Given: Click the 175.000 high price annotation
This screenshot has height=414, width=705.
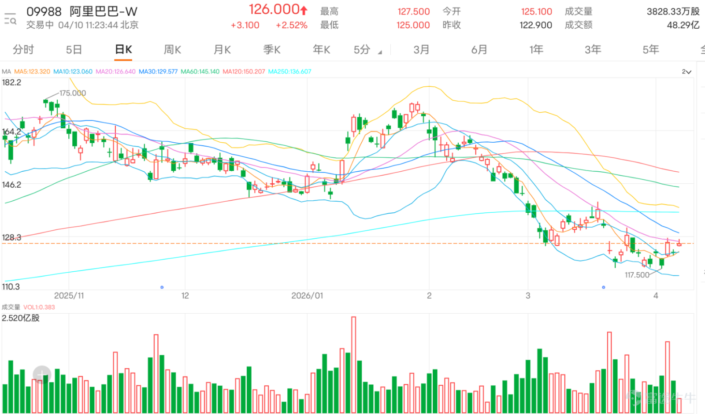Looking at the screenshot, I should [x=73, y=93].
